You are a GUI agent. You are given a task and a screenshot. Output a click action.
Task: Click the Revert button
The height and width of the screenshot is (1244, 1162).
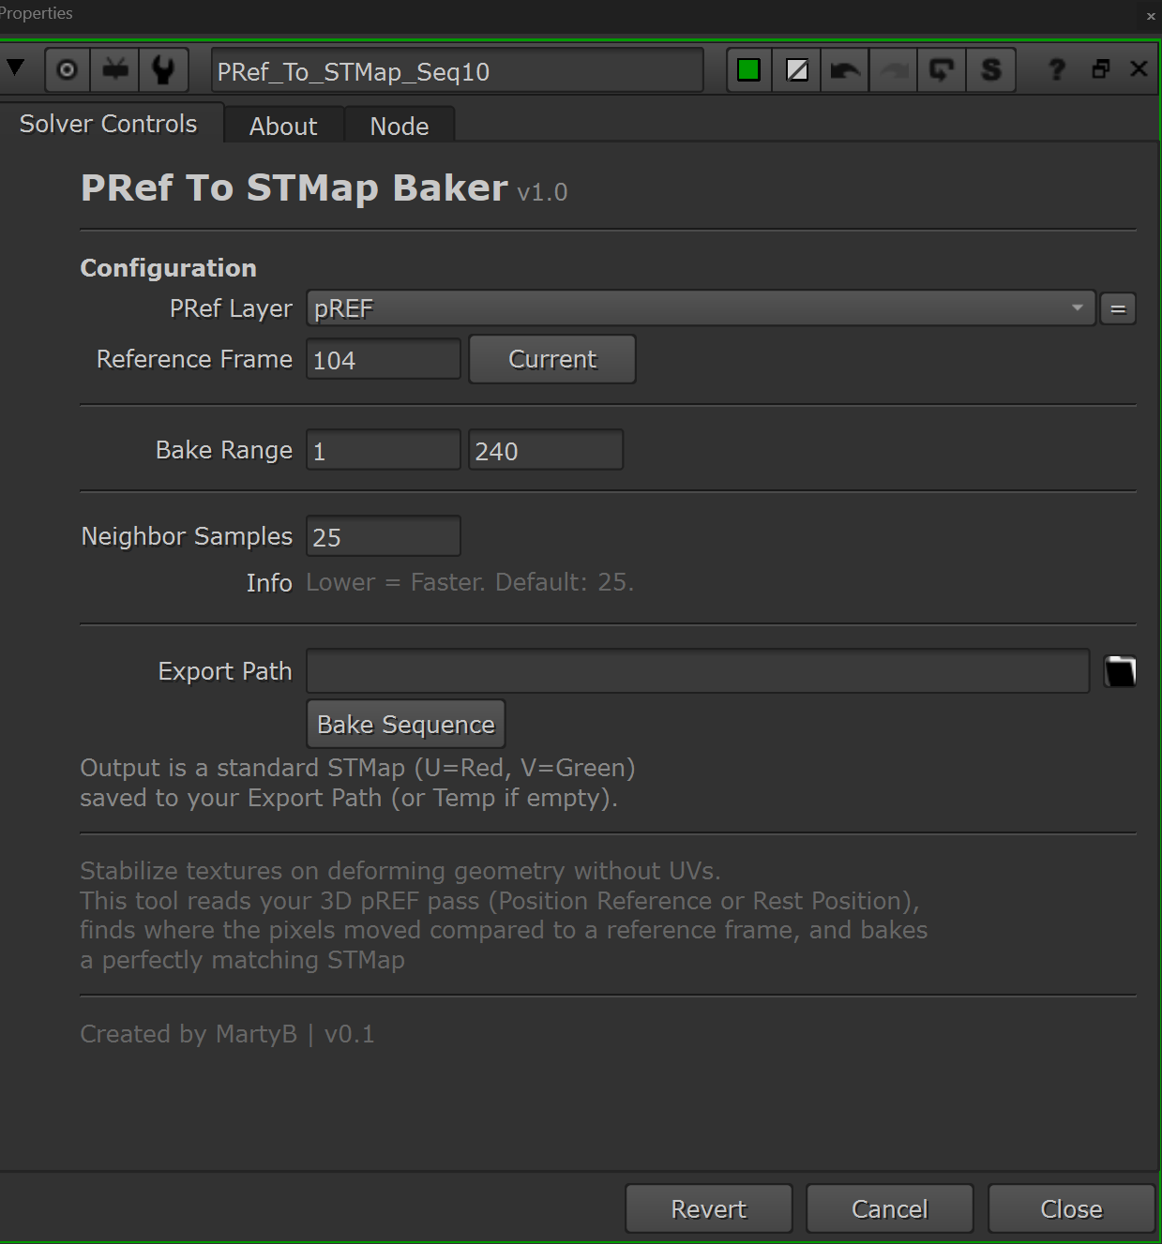708,1209
